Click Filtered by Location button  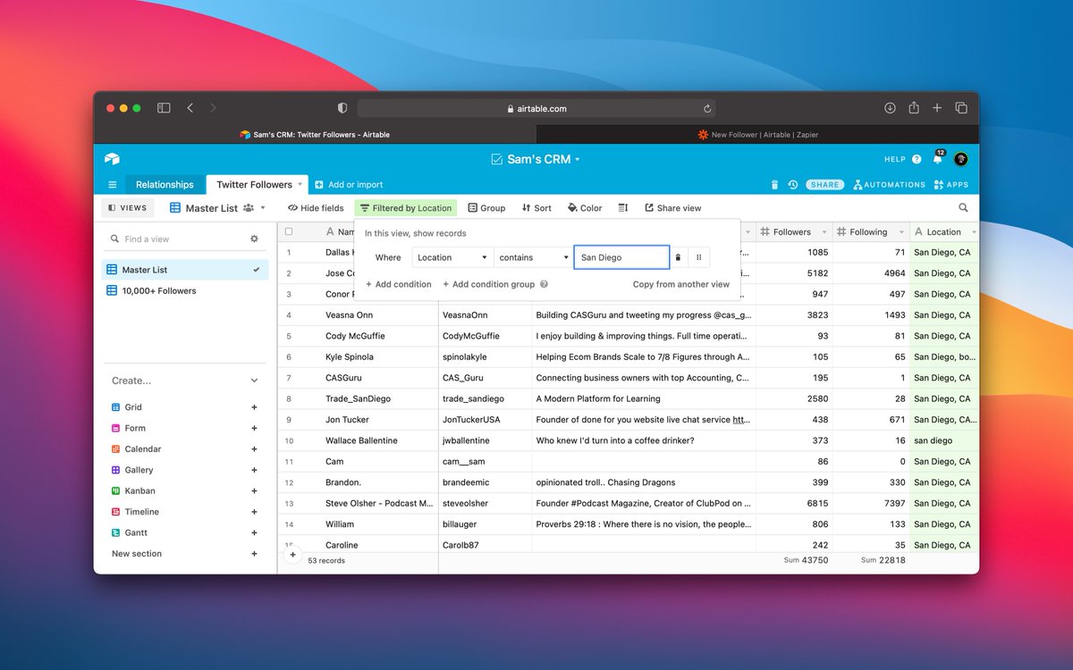[x=406, y=208]
